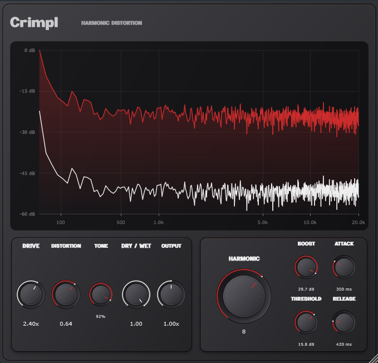
Task: Click the DRIVE label
Action: 31,246
